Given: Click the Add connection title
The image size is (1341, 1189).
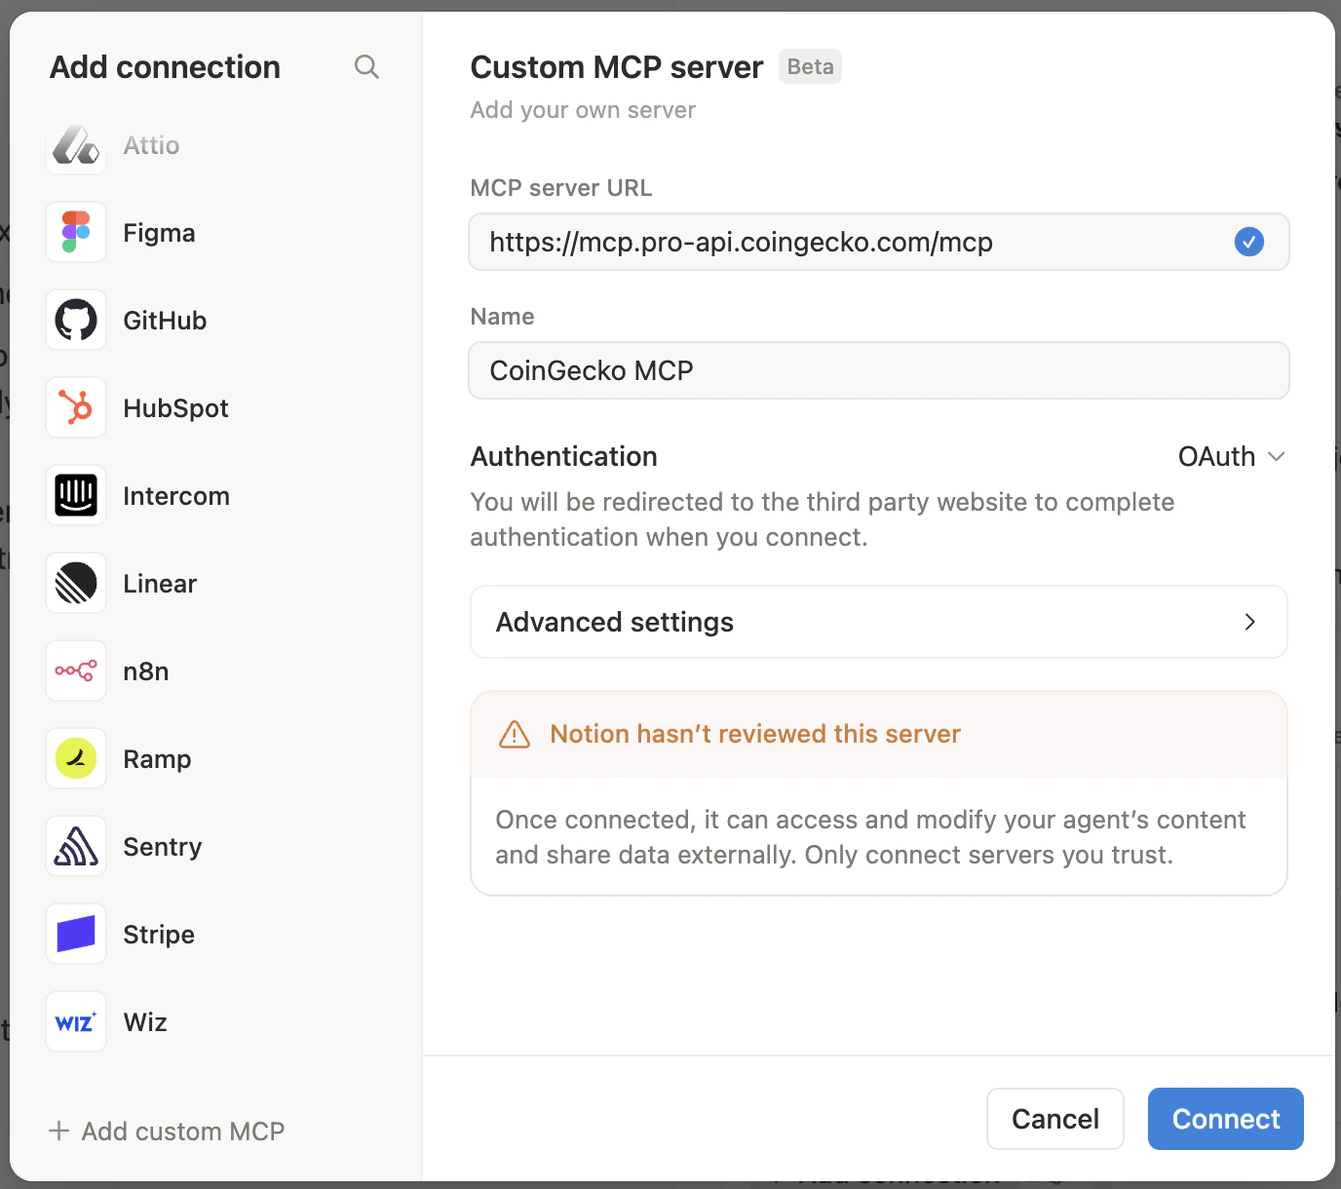Looking at the screenshot, I should (165, 67).
